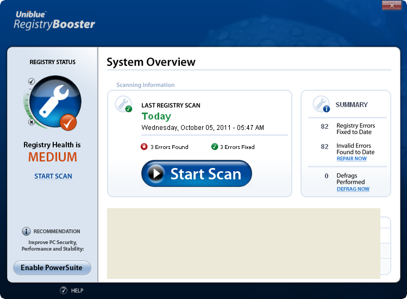Viewport: 407px width, 299px height.
Task: Click the MEDIUM registry health label
Action: point(53,158)
